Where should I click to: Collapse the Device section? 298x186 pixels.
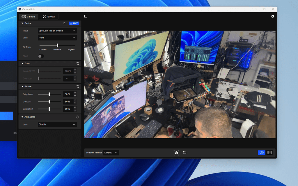point(22,23)
